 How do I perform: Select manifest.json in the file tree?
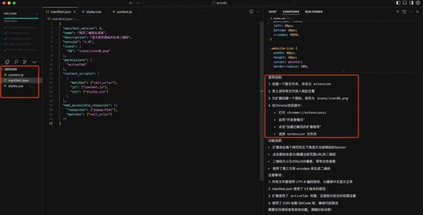[x=18, y=80]
